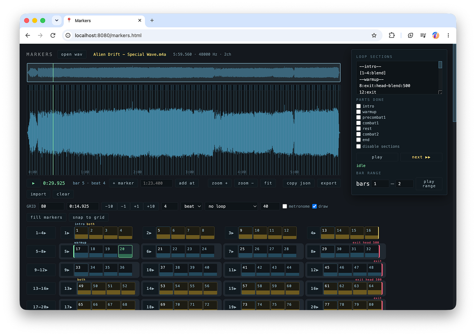Tick the combat2 part checkbox

[x=359, y=134]
